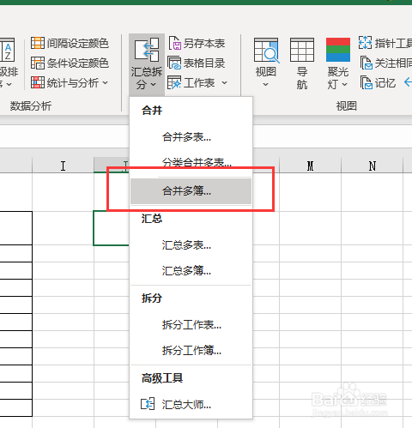The width and height of the screenshot is (412, 428).
Task: Click the 条件设定颜色 icon
Action: point(38,63)
